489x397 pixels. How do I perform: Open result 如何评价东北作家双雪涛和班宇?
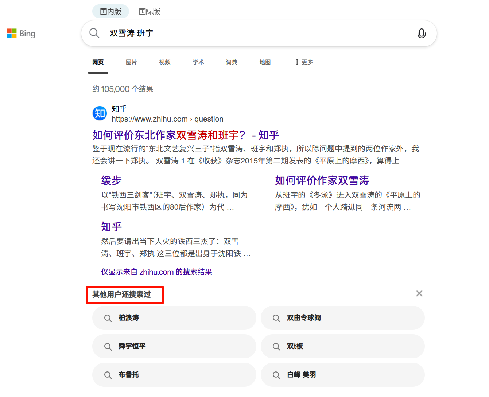tap(186, 135)
